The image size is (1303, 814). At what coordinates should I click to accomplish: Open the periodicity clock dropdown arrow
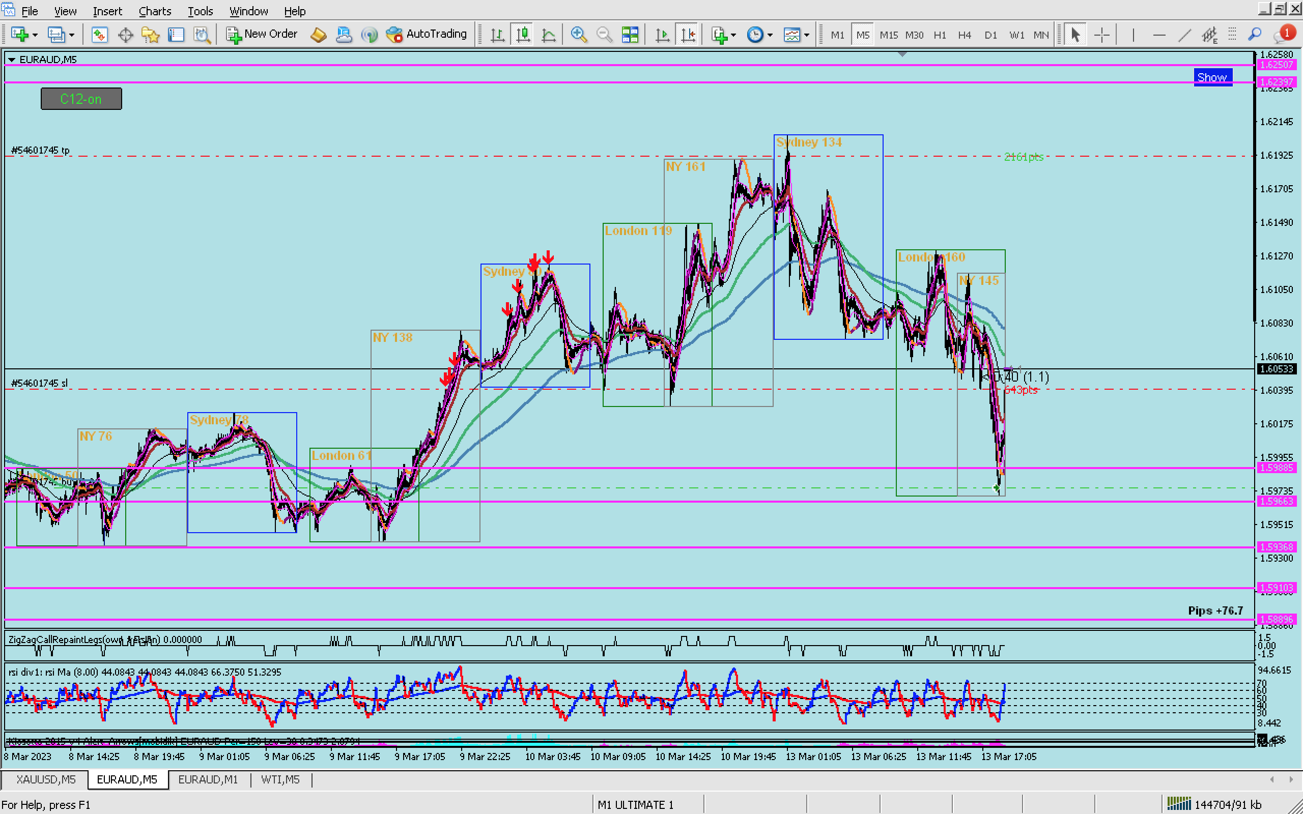coord(770,36)
